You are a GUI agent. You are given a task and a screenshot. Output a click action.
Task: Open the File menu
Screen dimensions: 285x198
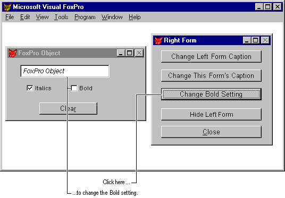[x=10, y=17]
